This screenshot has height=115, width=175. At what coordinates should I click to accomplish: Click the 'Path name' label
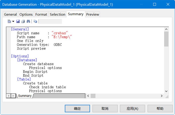pos(26,37)
